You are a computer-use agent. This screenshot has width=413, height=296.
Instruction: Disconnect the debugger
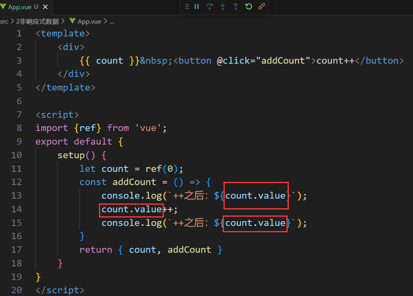click(262, 6)
